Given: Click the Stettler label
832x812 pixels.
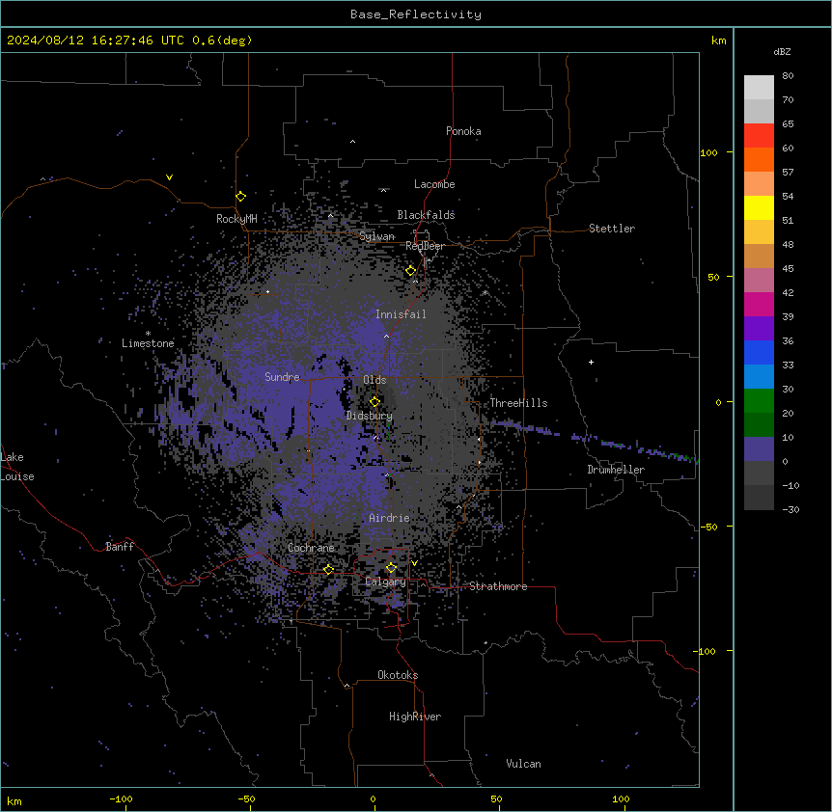Looking at the screenshot, I should [612, 229].
